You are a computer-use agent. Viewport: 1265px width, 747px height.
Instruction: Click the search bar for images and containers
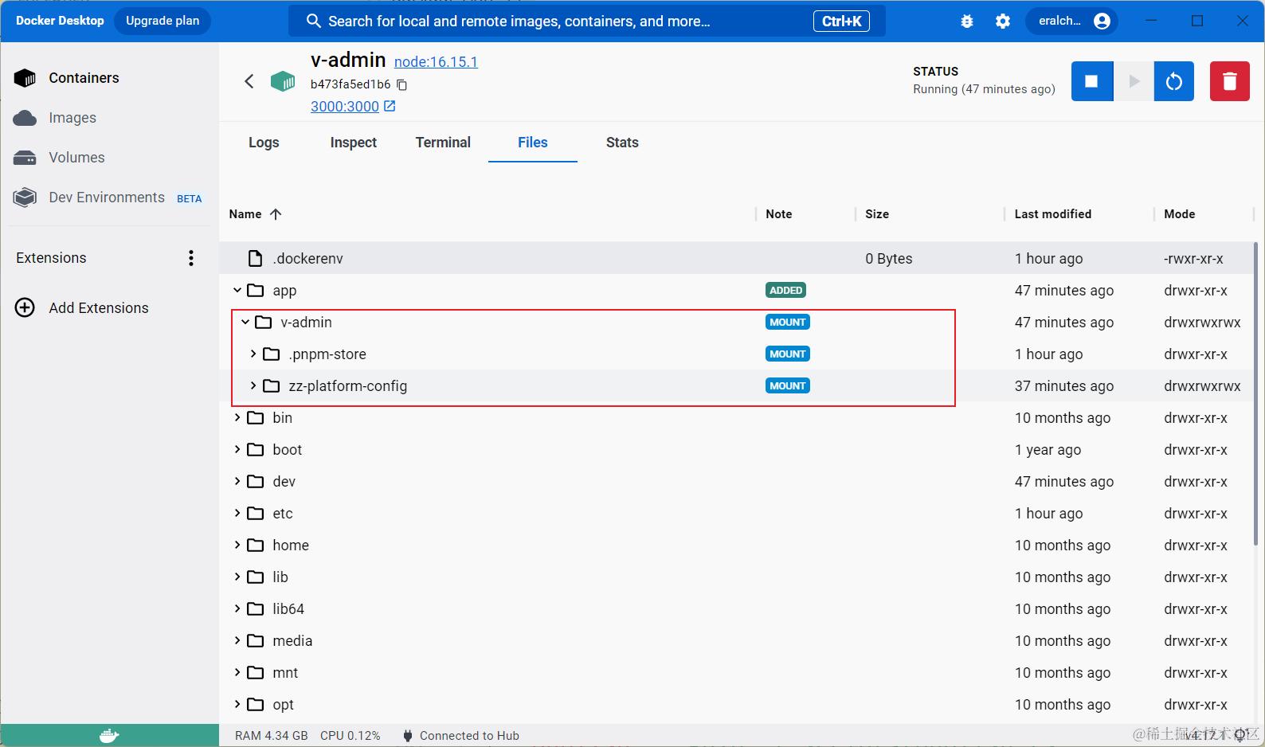pyautogui.click(x=587, y=22)
